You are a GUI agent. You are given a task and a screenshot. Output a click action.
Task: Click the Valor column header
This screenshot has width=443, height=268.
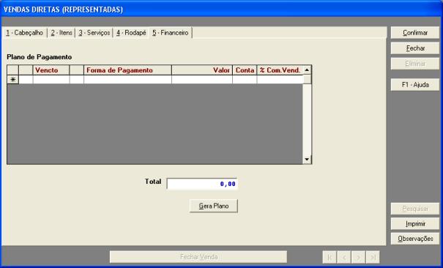[x=202, y=70]
